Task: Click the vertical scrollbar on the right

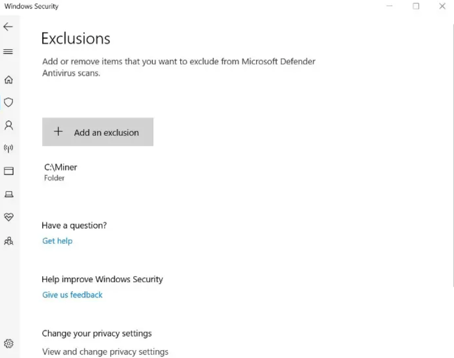Action: [x=453, y=155]
